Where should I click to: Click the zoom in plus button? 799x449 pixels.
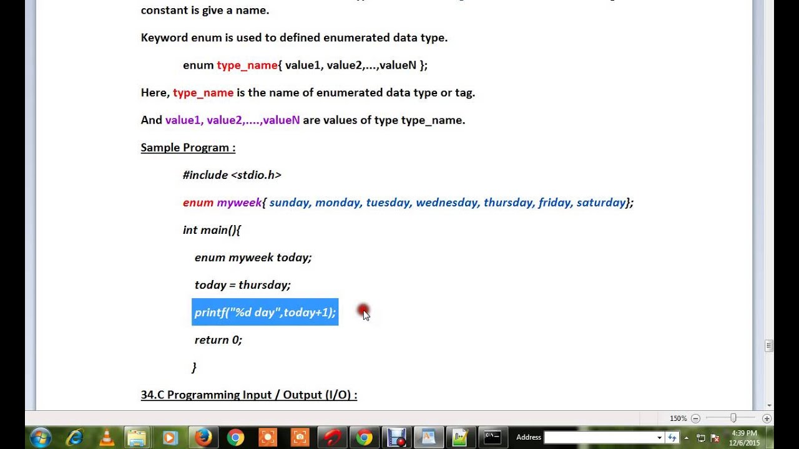(x=767, y=418)
